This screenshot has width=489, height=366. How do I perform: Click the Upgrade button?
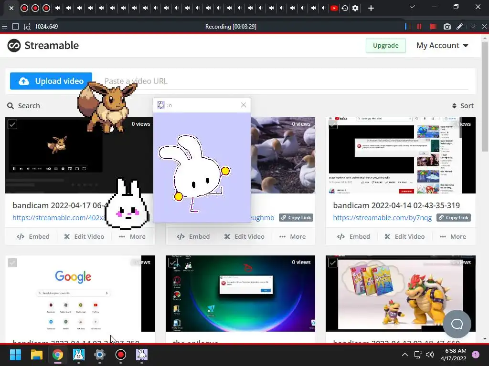(x=386, y=45)
